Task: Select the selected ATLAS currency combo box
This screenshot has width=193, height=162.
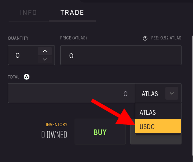Action: (158, 93)
